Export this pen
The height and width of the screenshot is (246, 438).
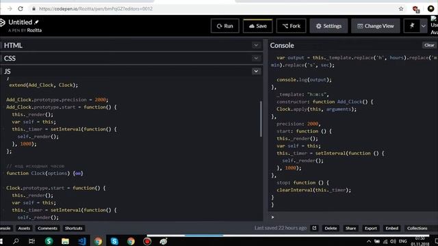tap(371, 228)
